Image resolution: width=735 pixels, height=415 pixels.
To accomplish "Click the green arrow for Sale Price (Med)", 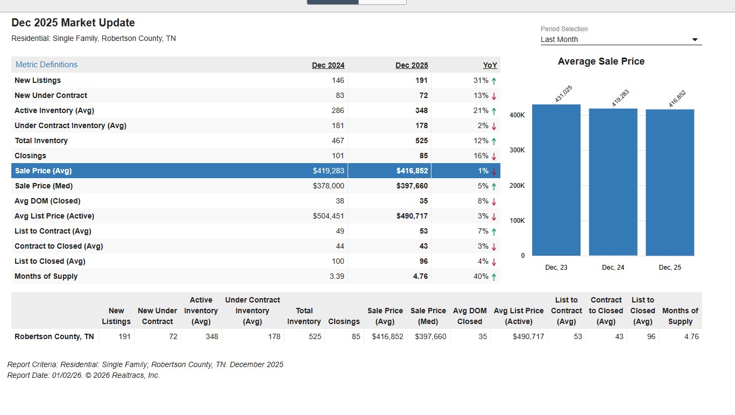I will tap(493, 186).
